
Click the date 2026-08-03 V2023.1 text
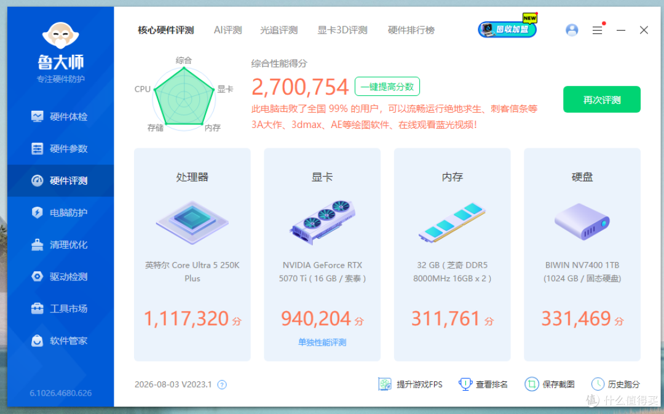pos(173,384)
